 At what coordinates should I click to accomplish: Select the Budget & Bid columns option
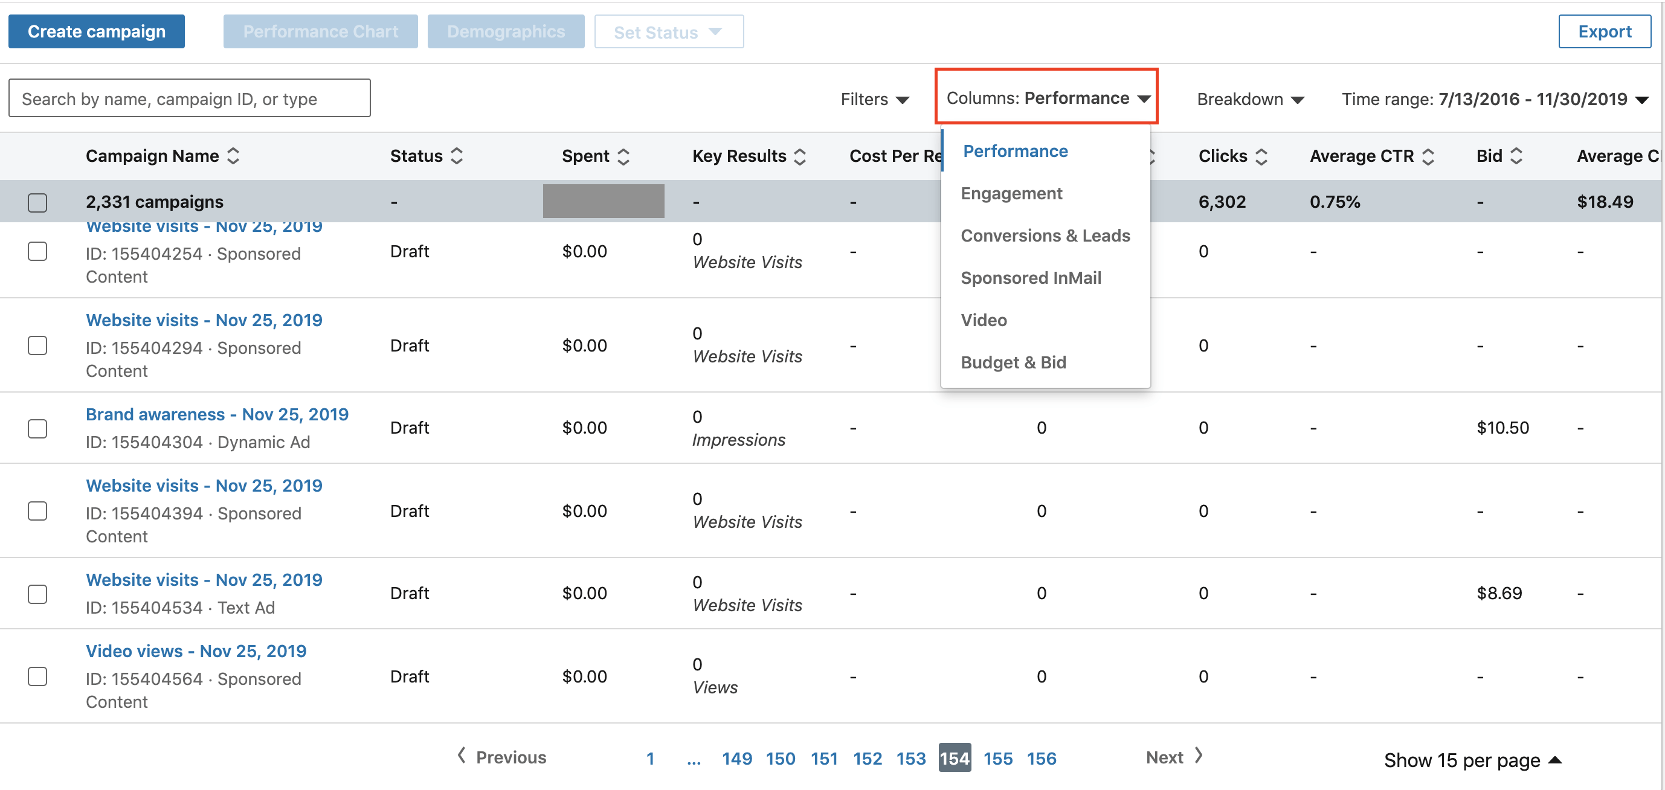(x=1014, y=362)
